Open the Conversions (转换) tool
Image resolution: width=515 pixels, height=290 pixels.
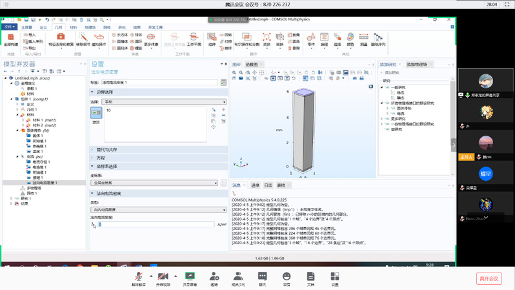pos(280,39)
